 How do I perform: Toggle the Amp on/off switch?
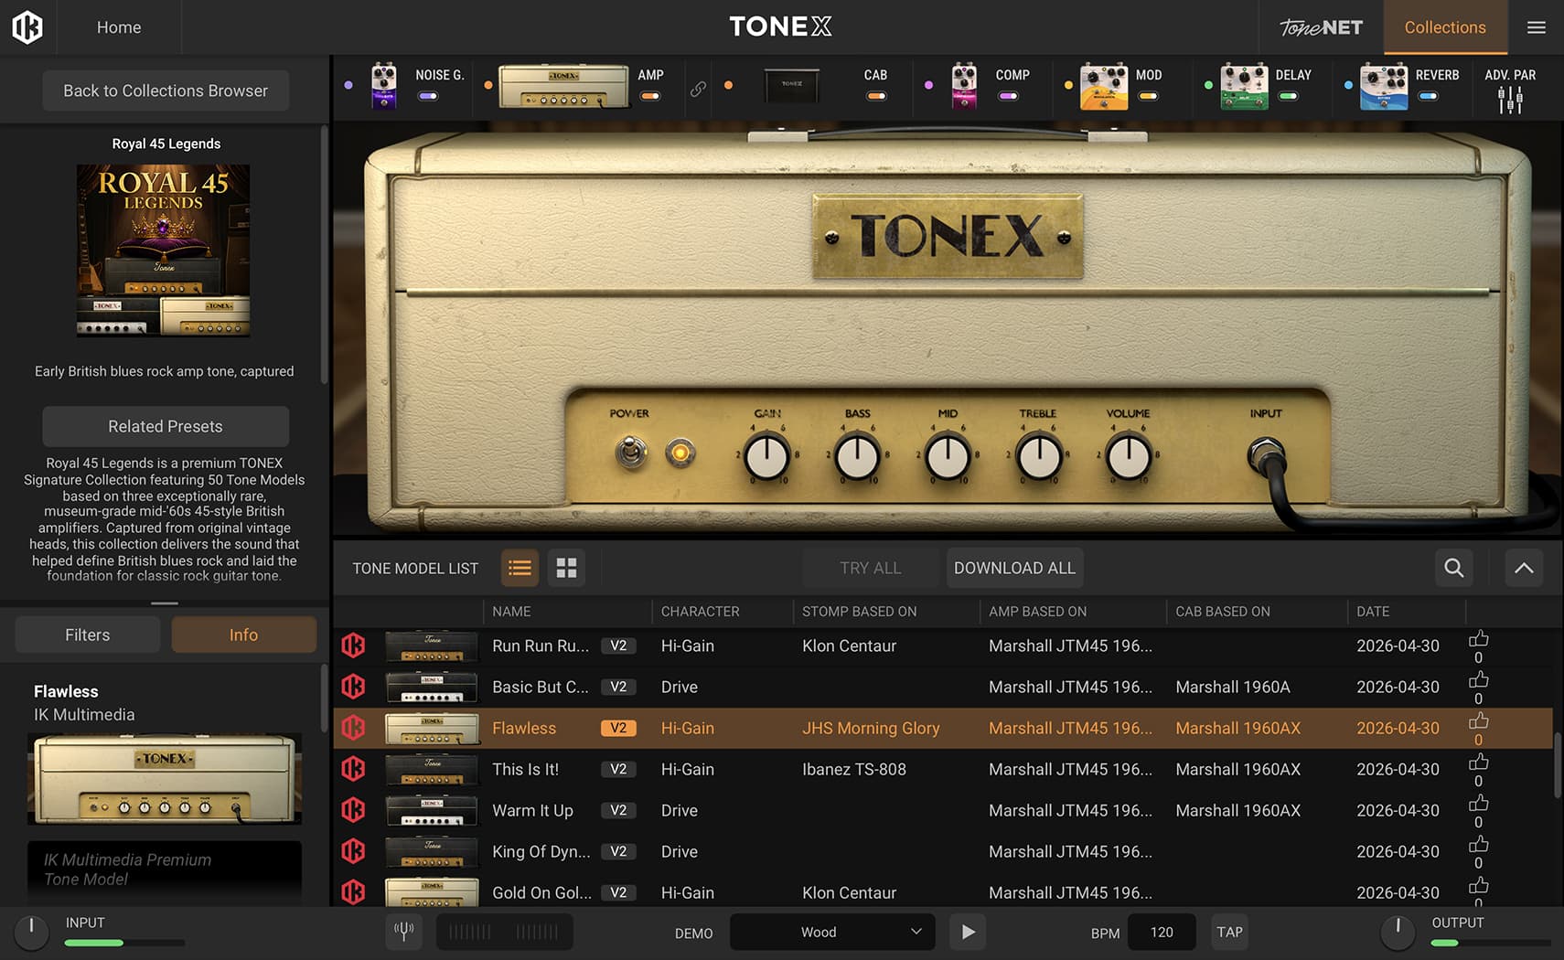pyautogui.click(x=650, y=96)
